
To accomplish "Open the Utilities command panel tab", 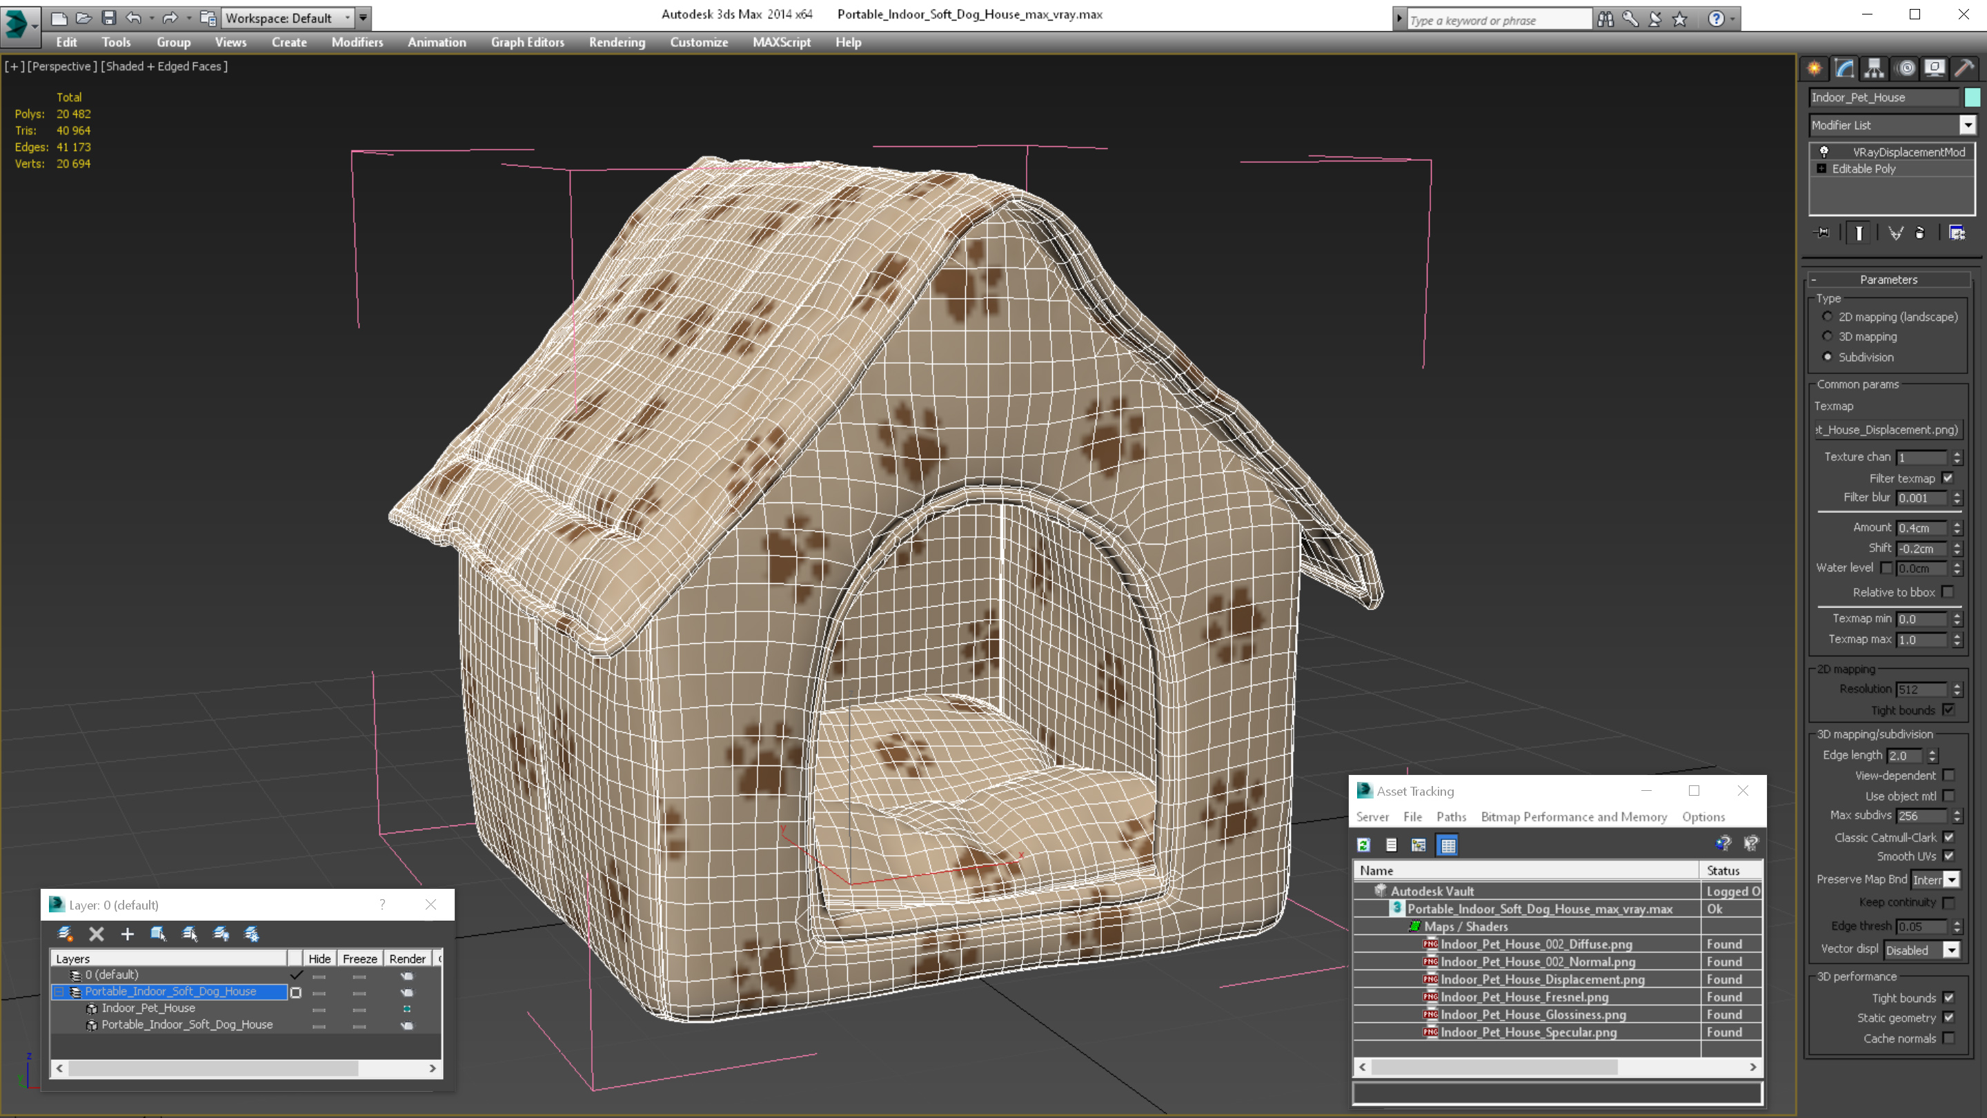I will [x=1965, y=68].
